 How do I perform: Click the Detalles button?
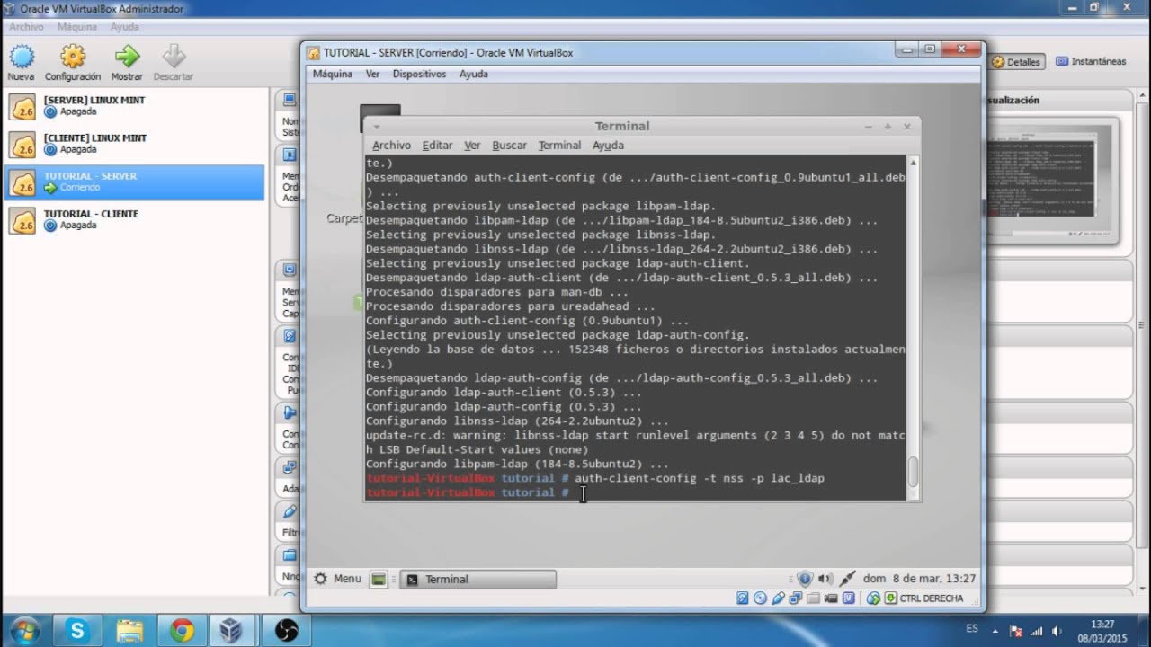pos(1017,62)
